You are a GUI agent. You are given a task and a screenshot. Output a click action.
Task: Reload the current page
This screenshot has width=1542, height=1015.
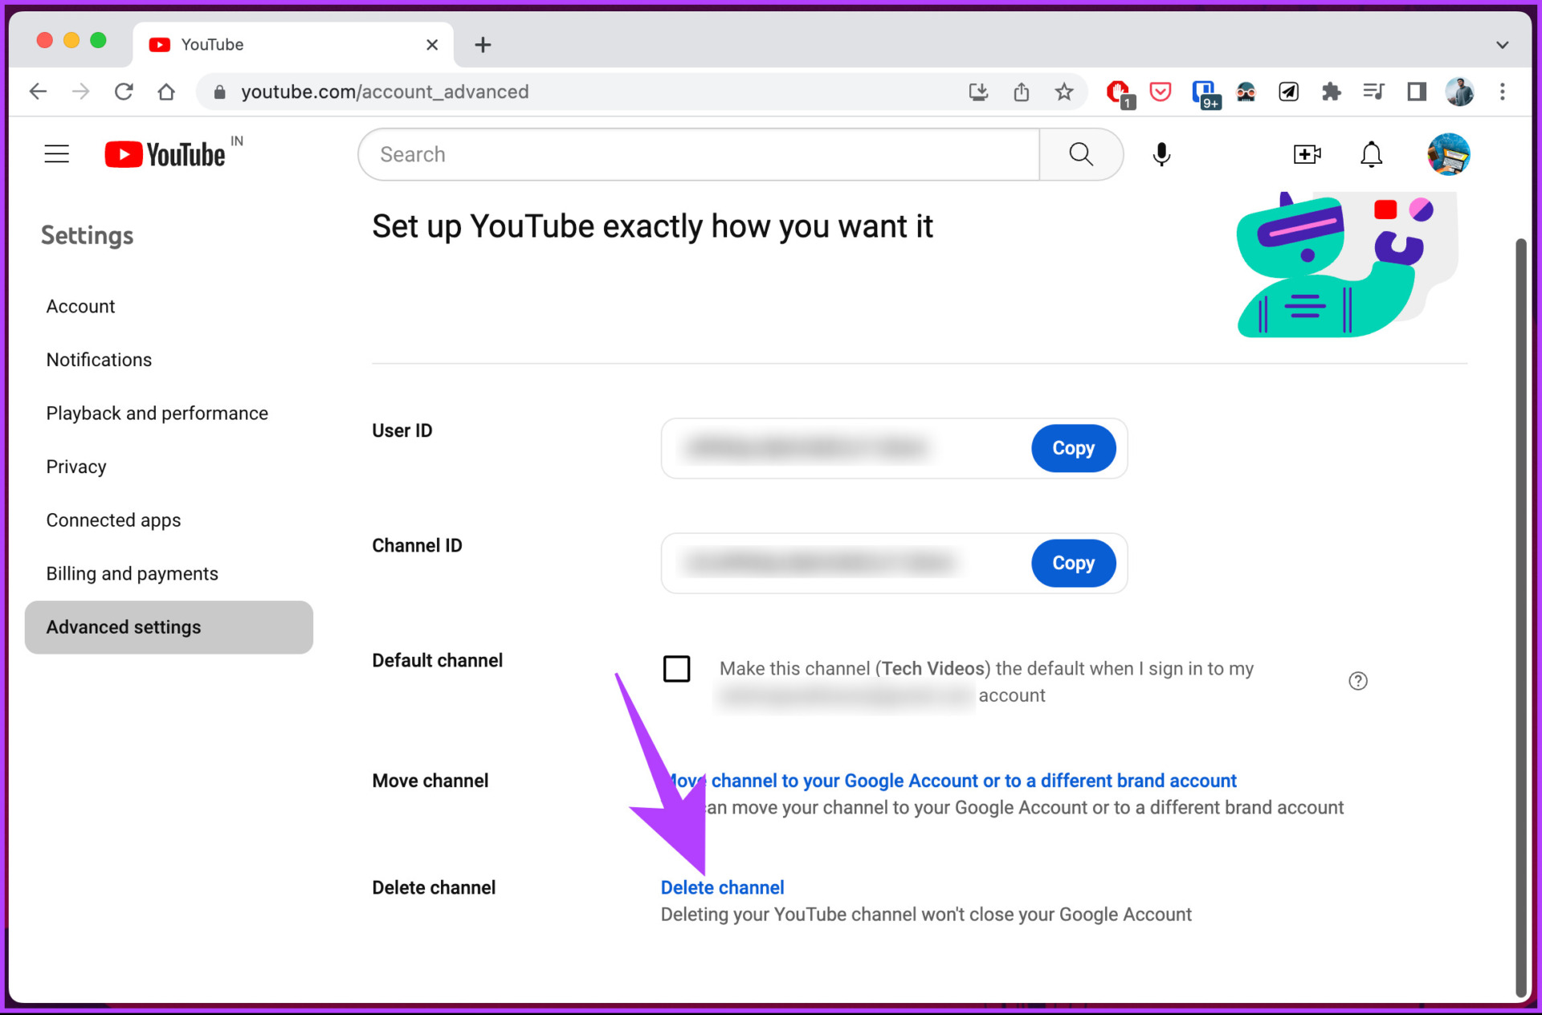[124, 92]
